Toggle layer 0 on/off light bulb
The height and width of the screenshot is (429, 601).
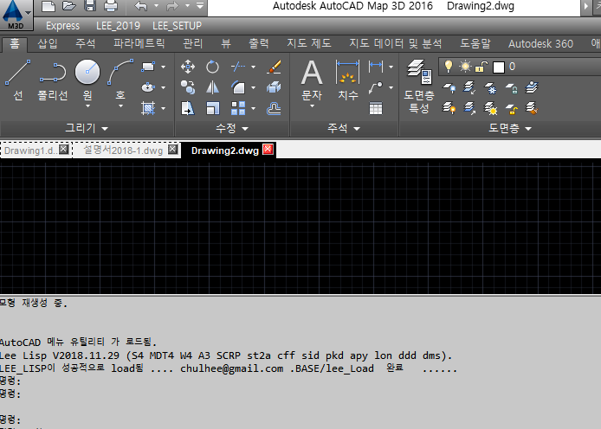(x=448, y=67)
